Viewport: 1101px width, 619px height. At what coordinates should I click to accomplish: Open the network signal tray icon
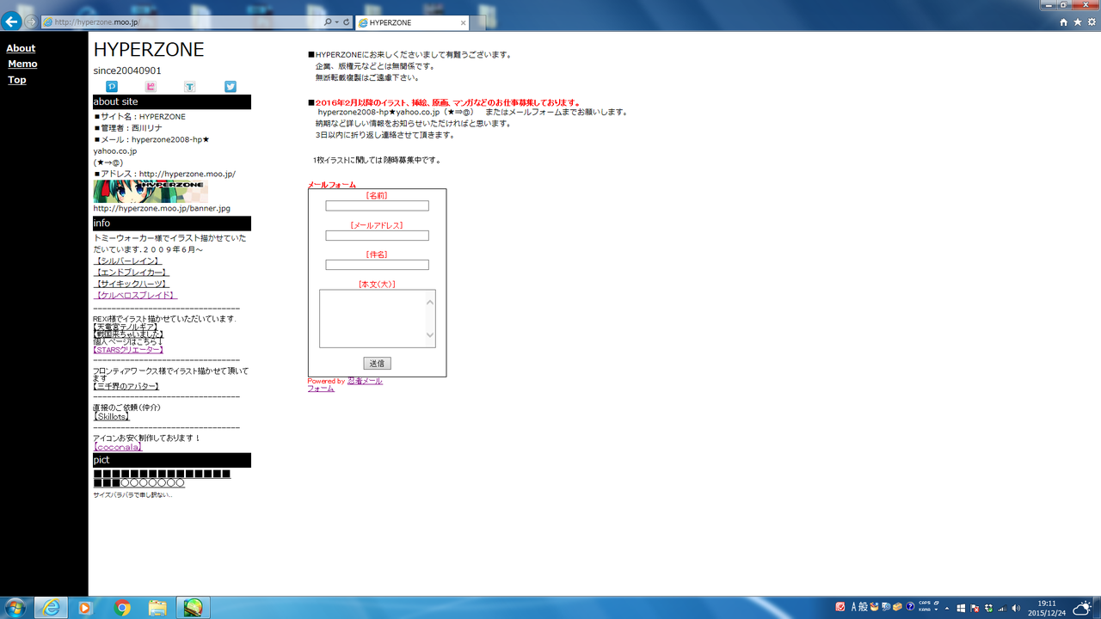tap(1002, 608)
